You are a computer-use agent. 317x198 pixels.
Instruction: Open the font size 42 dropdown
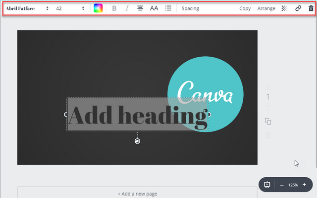coord(70,8)
